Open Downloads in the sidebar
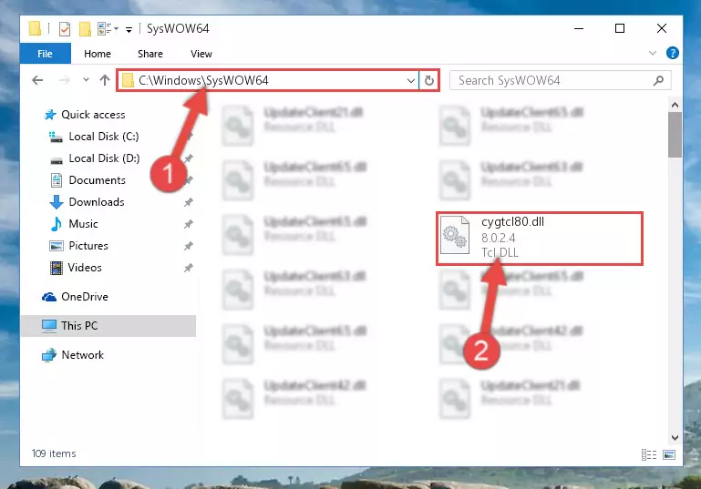 tap(97, 202)
